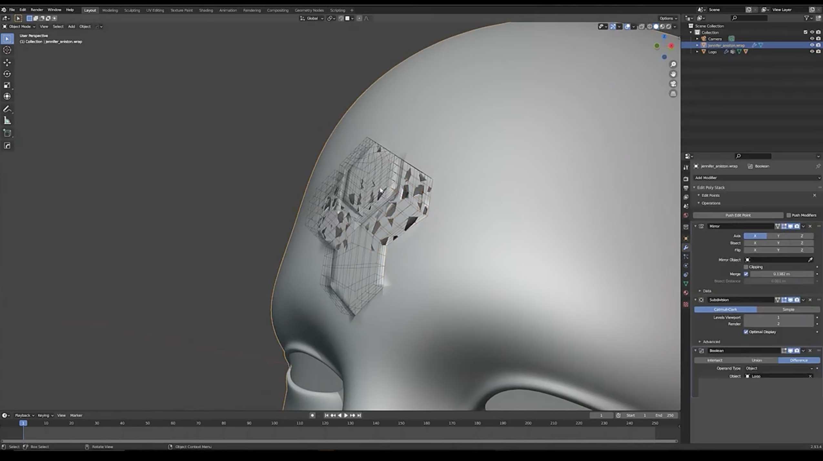Image resolution: width=823 pixels, height=461 pixels.
Task: Open the Render menu
Action: (x=36, y=10)
